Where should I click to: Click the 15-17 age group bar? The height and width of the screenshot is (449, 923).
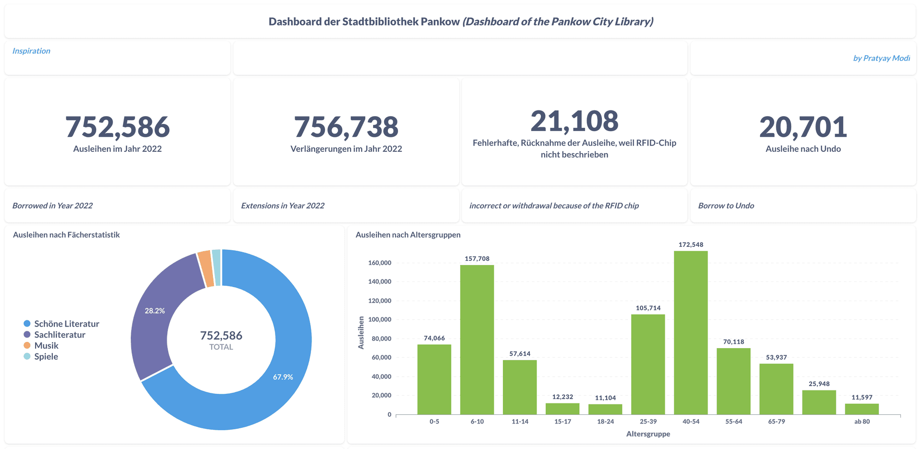pos(562,409)
